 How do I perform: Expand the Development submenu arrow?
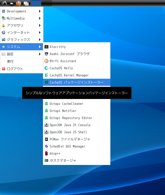(x=40, y=11)
